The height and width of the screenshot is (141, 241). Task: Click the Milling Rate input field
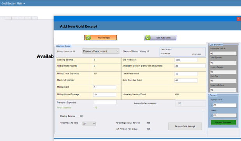tap(105, 87)
